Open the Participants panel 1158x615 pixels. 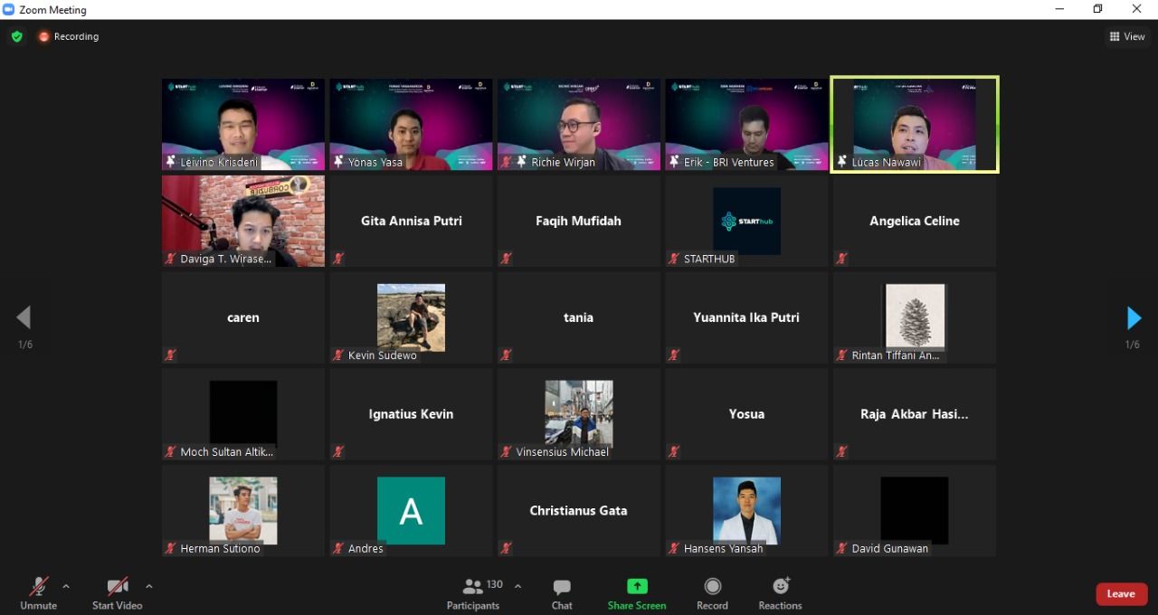pyautogui.click(x=473, y=593)
